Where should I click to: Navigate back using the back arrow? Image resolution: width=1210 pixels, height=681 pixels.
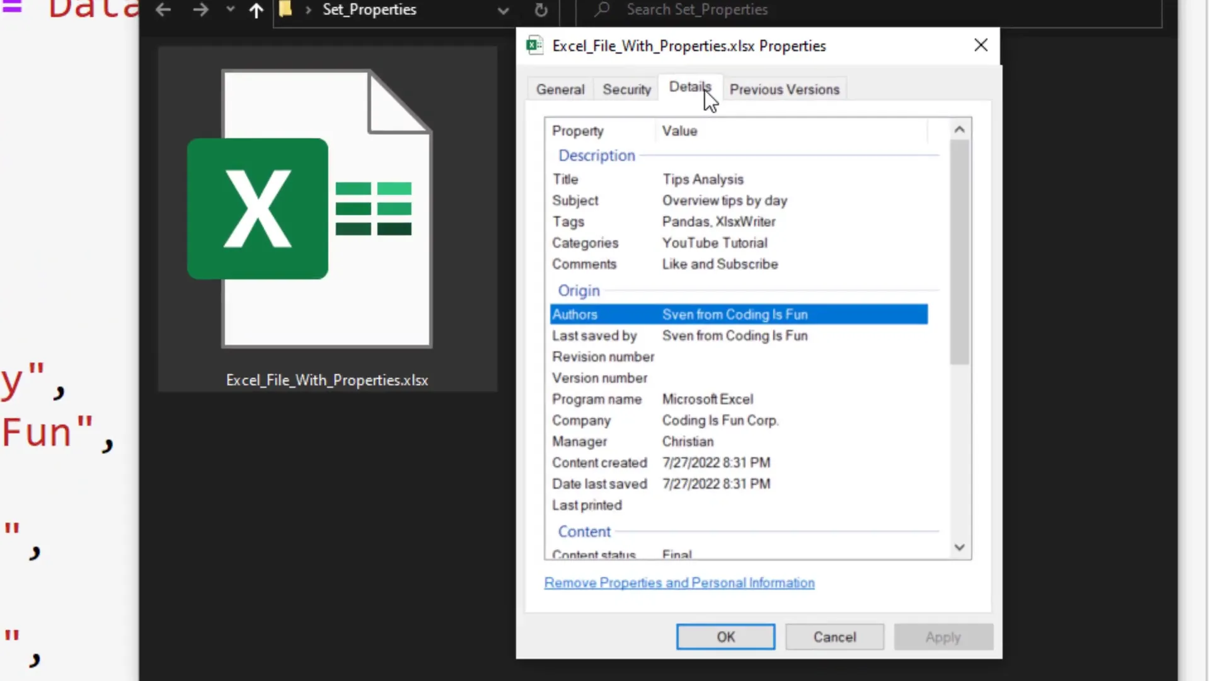pos(163,9)
